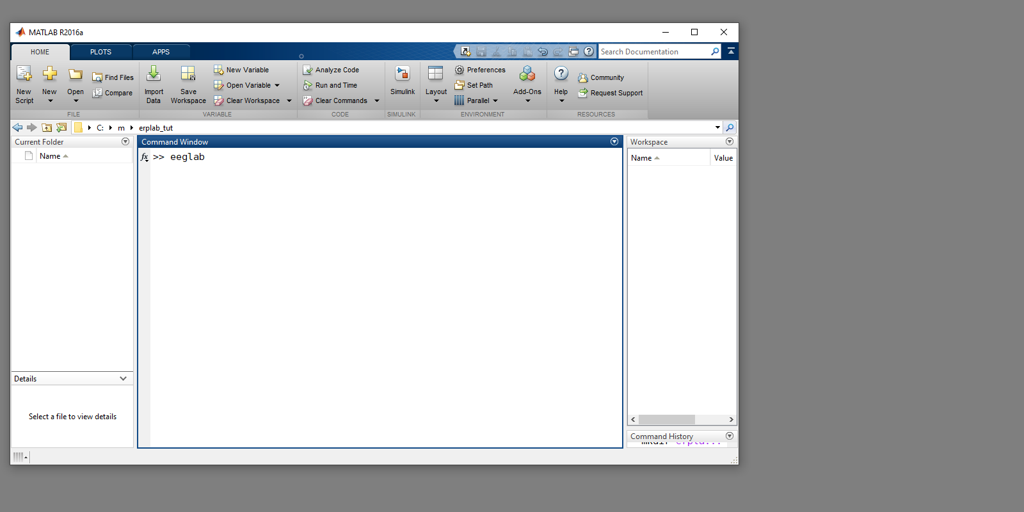This screenshot has width=1024, height=512.
Task: Switch to the APPS tab
Action: 161,52
